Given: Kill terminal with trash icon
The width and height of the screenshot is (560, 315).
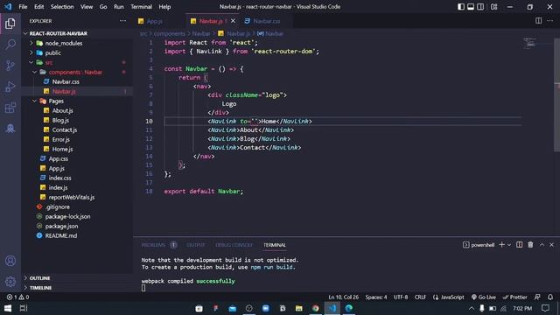Looking at the screenshot, I should tap(530, 245).
